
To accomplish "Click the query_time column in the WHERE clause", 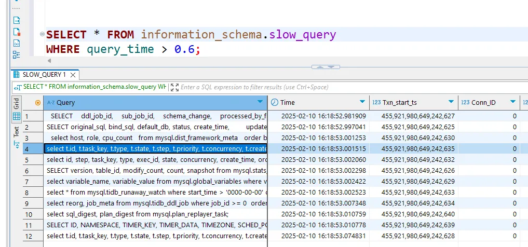I will (x=120, y=49).
